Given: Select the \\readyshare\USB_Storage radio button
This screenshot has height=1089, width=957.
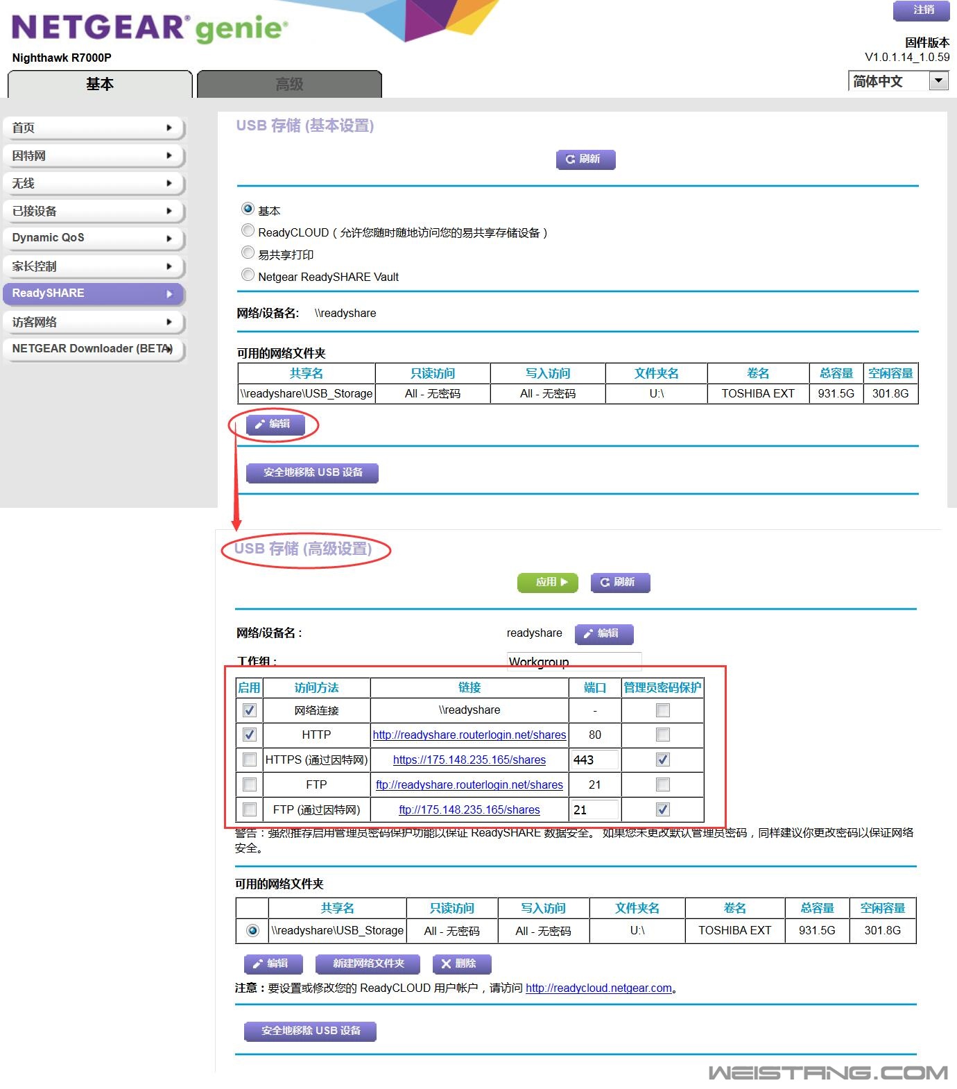Looking at the screenshot, I should [x=252, y=930].
